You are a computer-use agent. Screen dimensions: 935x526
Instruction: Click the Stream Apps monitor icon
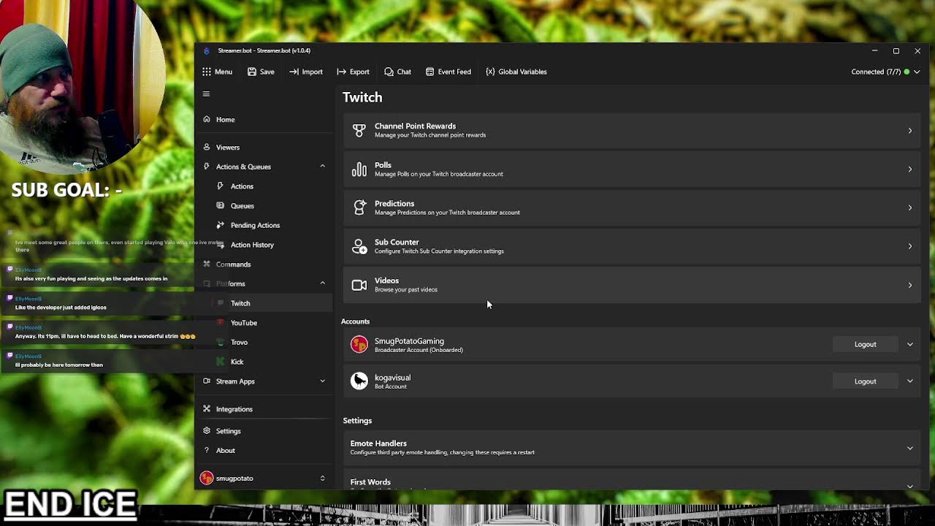[x=207, y=381]
